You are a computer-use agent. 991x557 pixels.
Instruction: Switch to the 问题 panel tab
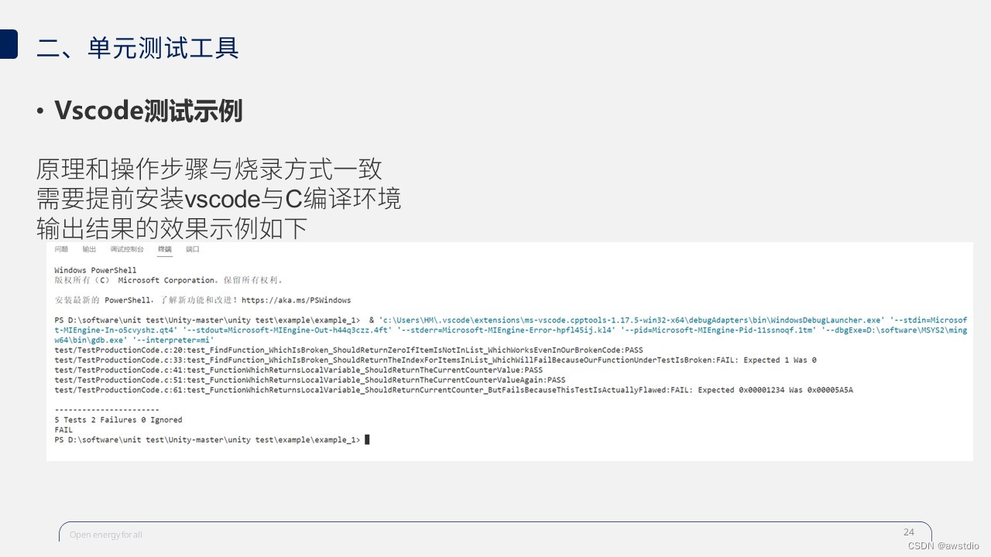[x=60, y=249]
